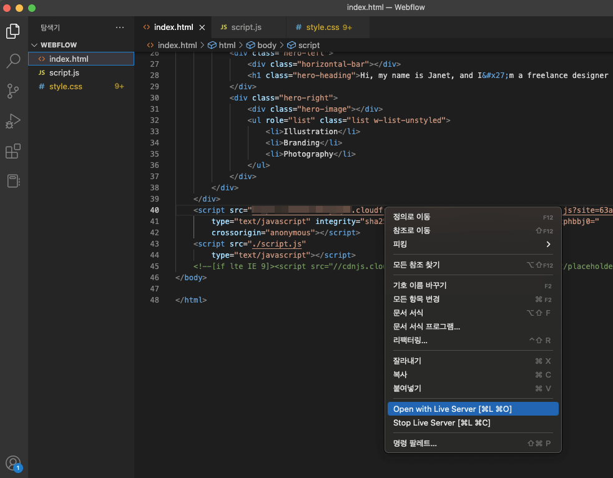
Task: Select index.html in the file explorer
Action: pos(81,59)
